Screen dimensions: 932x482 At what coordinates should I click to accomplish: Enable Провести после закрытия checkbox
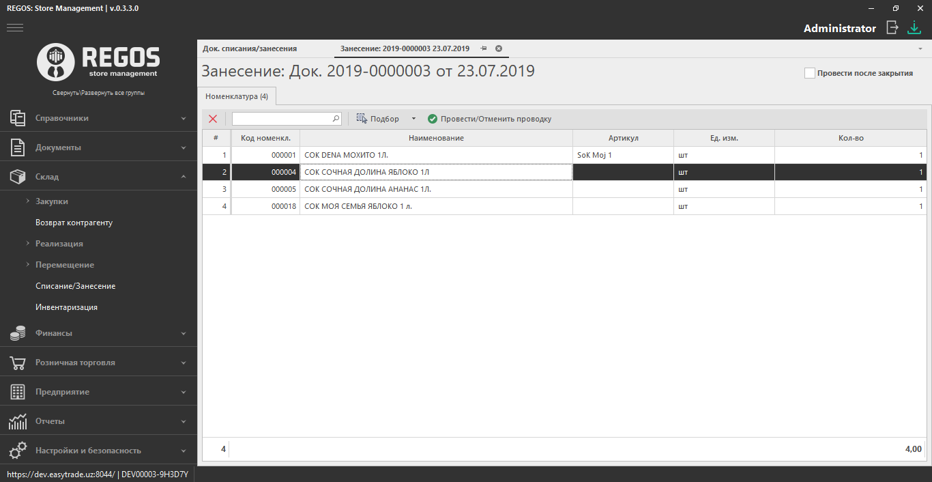(810, 73)
